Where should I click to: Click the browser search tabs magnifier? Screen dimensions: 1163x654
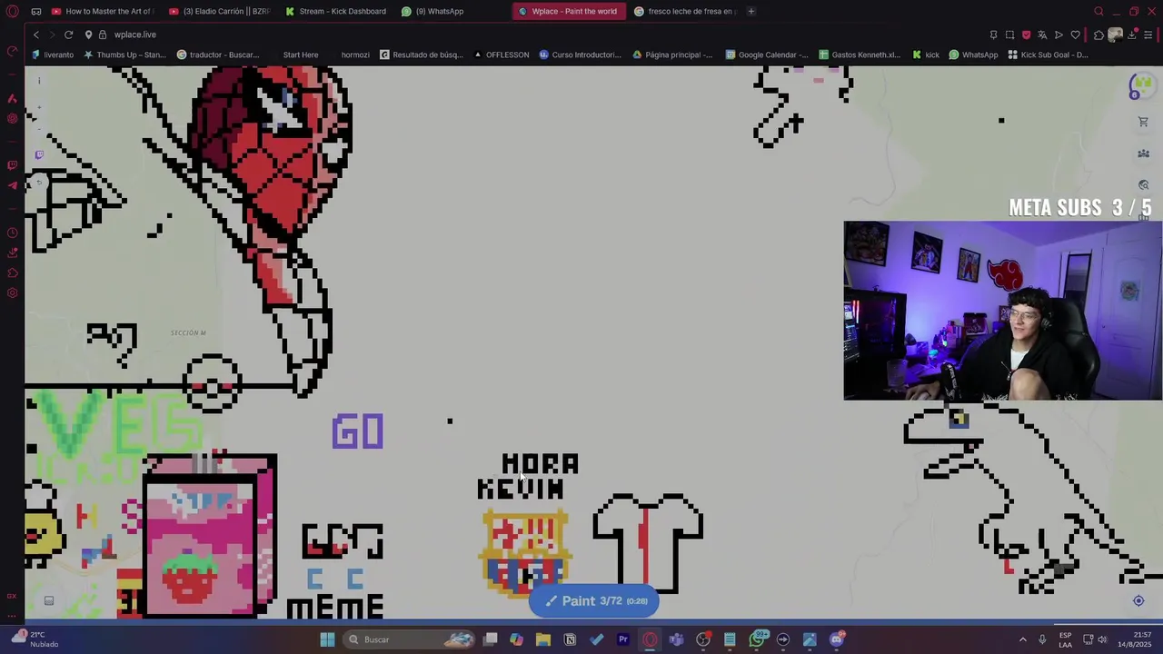(x=1098, y=11)
